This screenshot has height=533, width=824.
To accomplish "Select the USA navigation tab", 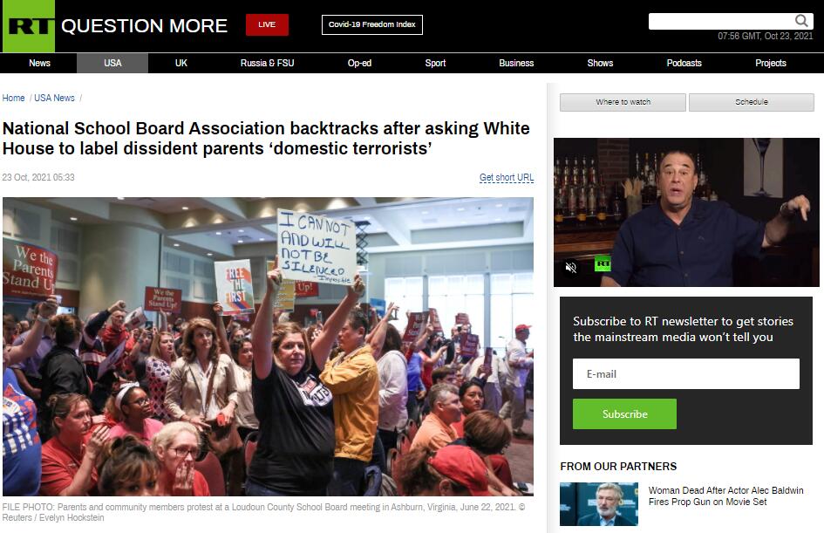I will click(x=112, y=63).
